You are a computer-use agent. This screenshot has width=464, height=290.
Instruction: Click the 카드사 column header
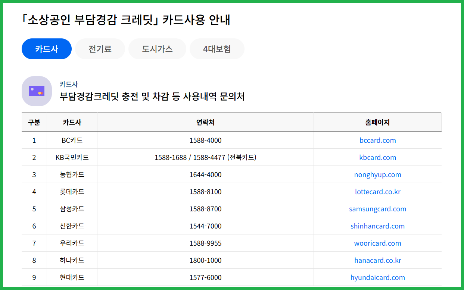point(72,122)
